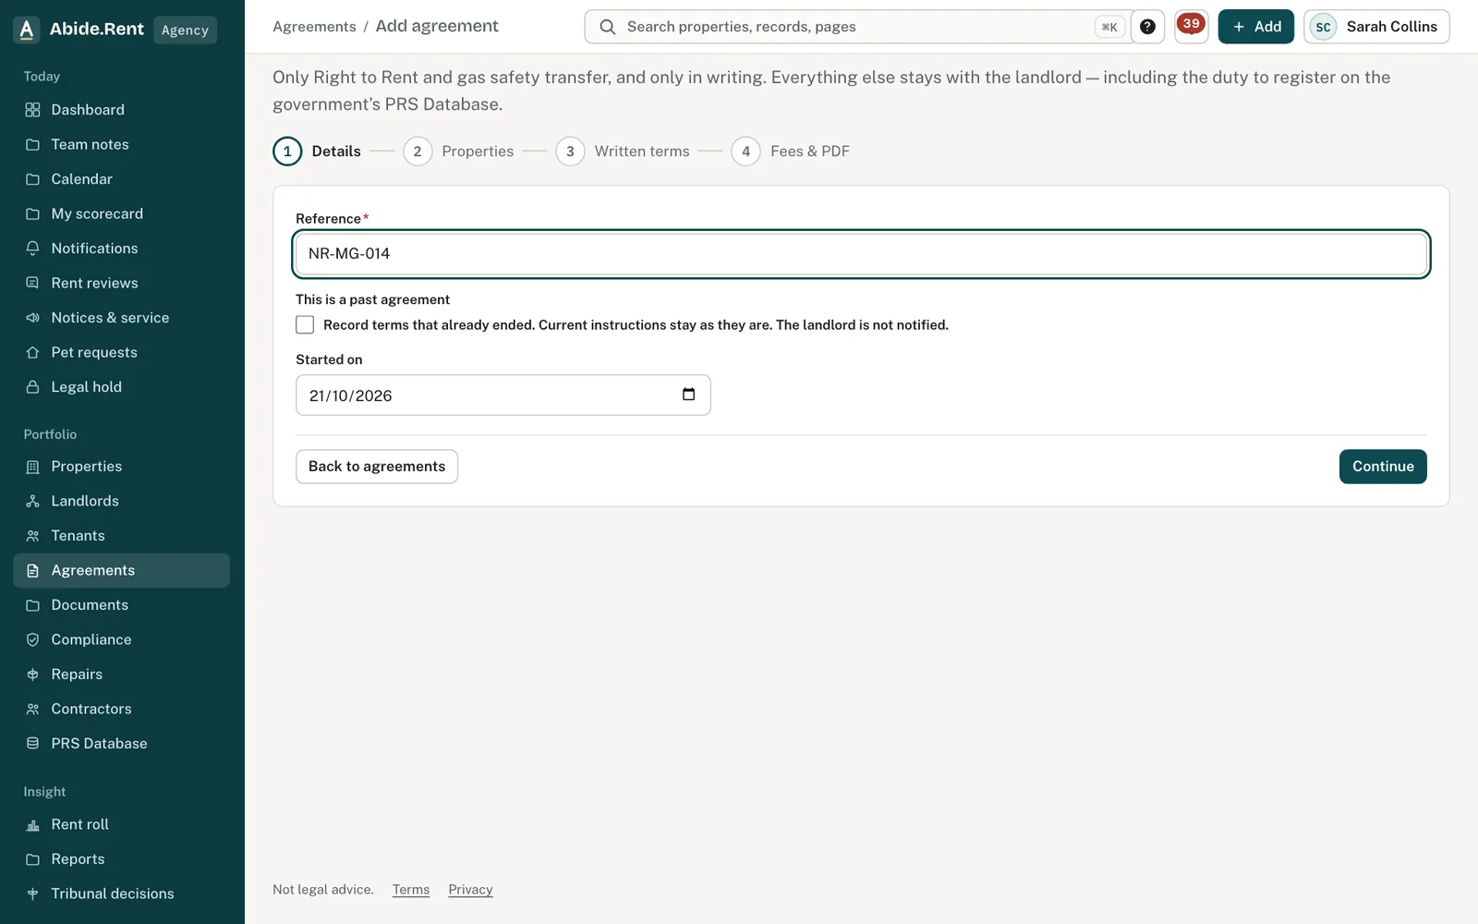
Task: Open Documents in the sidebar
Action: (x=121, y=605)
